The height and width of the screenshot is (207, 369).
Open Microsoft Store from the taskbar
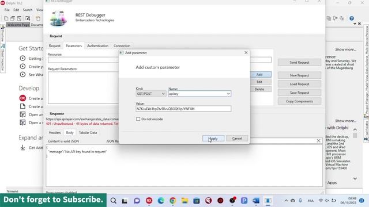197,201
